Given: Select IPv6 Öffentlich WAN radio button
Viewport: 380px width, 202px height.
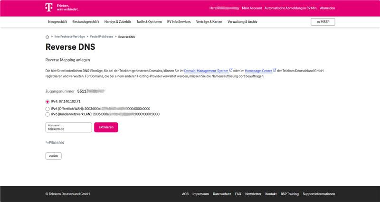Looking at the screenshot, I should point(47,109).
